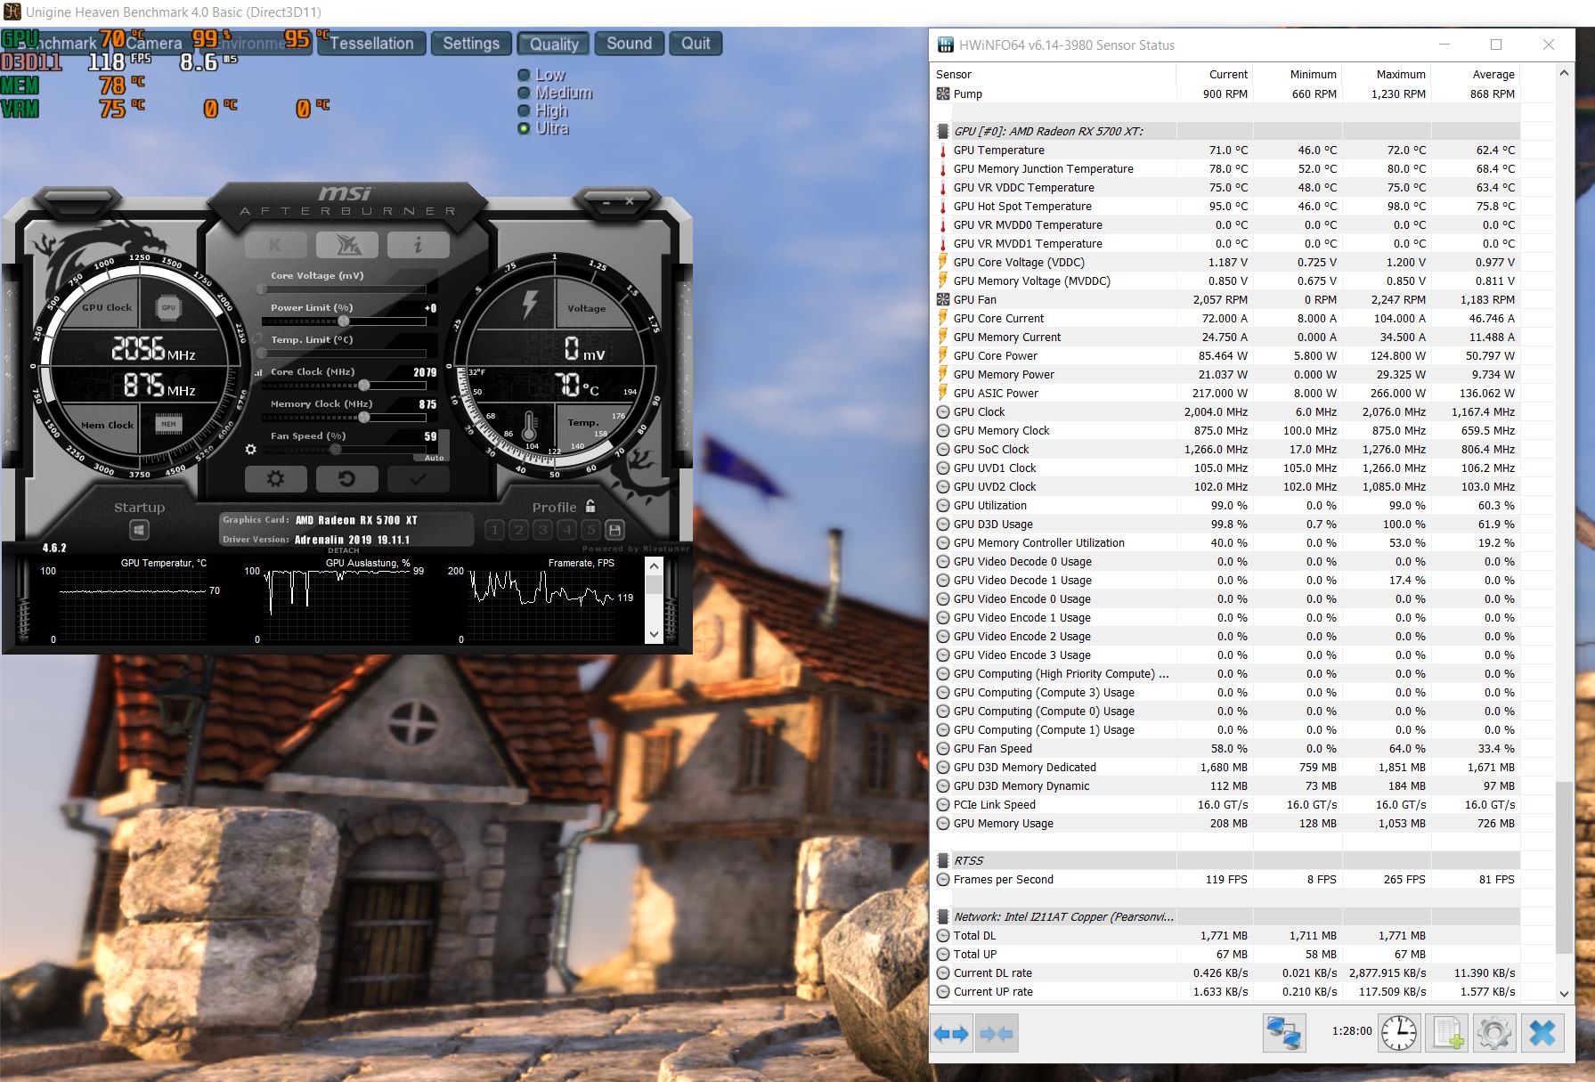Click thermometer icon beside GPU Temperature row
The image size is (1595, 1082).
coord(943,150)
